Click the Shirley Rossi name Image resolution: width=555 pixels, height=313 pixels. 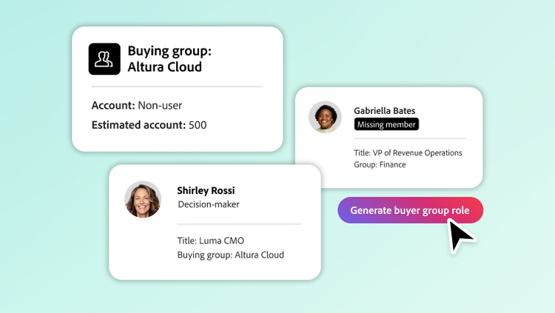tap(206, 190)
